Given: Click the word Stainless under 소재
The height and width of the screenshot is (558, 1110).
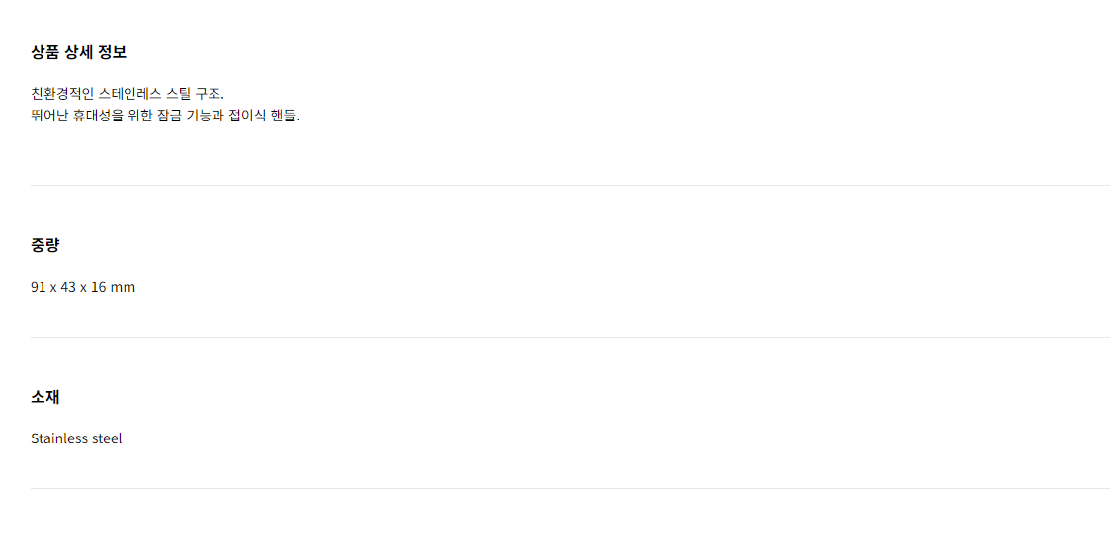Looking at the screenshot, I should (x=58, y=438).
